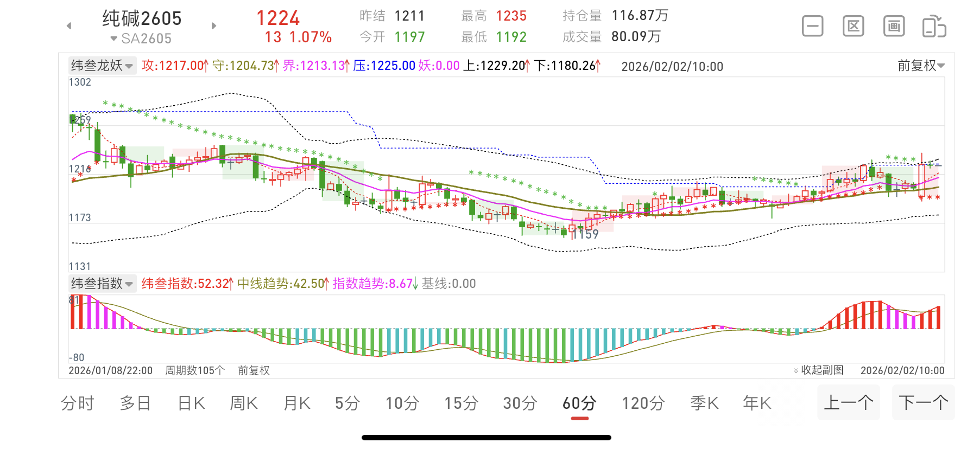
Task: Open the 前复权 adjustment dropdown at top right
Action: coord(921,66)
